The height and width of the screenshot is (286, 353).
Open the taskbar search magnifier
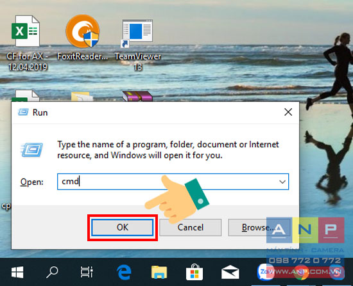click(52, 272)
